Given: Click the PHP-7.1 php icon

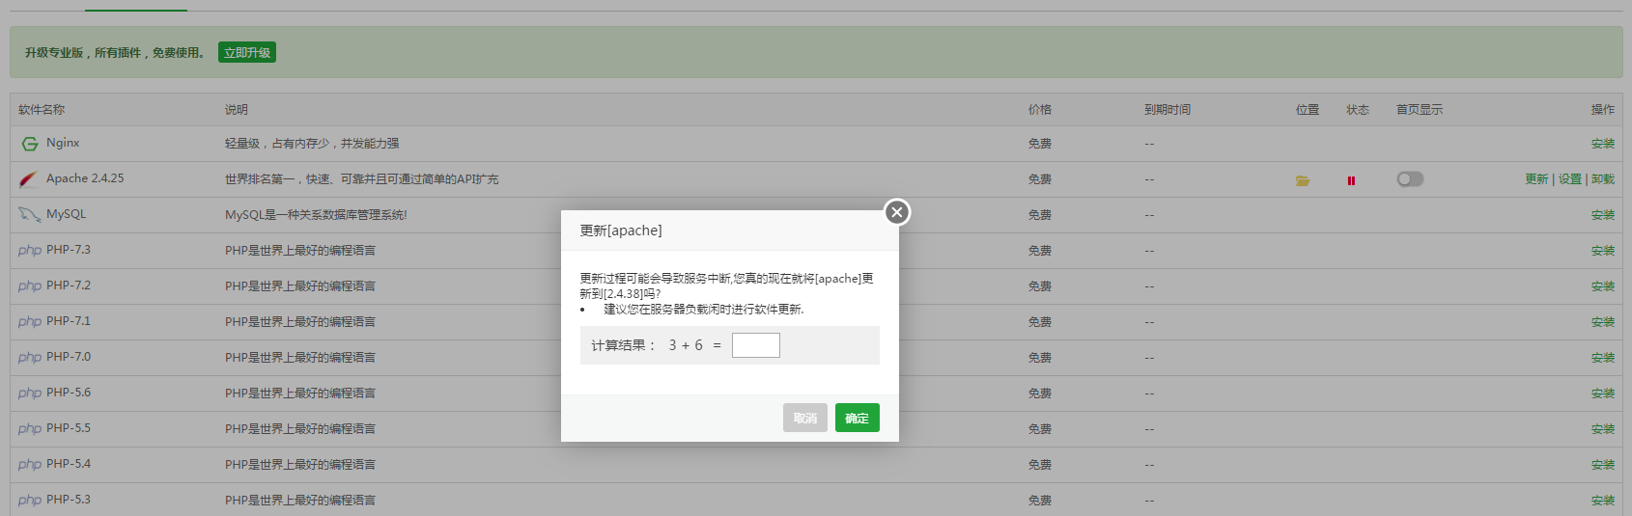Looking at the screenshot, I should (30, 322).
